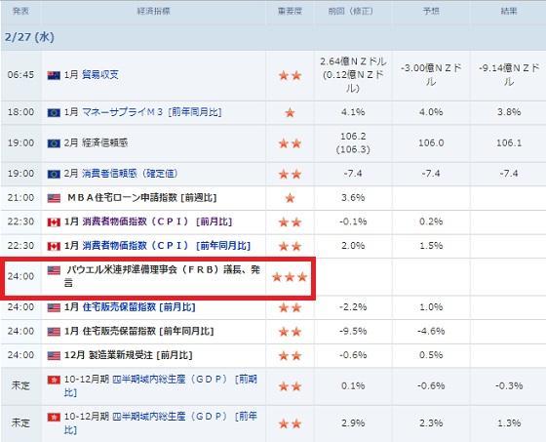Click the Canada flag beside CPI 前月比

[54, 222]
